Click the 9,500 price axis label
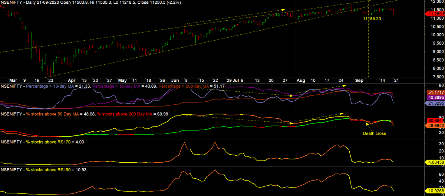 (438, 43)
